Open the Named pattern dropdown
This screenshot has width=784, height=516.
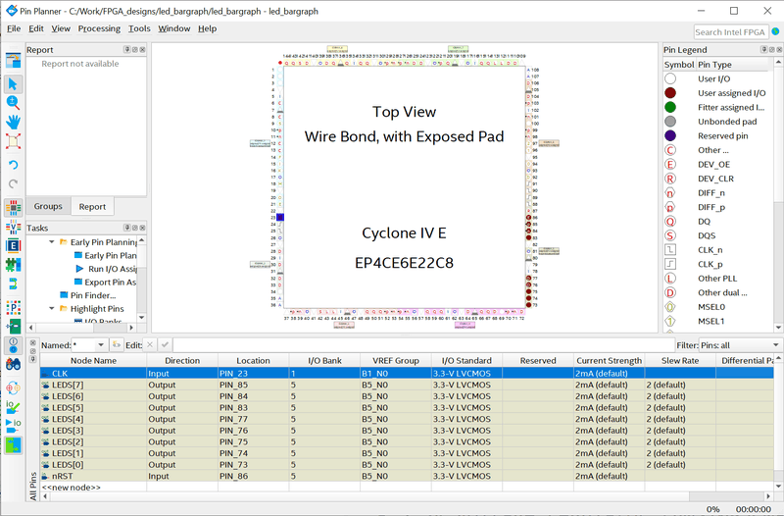tap(101, 345)
